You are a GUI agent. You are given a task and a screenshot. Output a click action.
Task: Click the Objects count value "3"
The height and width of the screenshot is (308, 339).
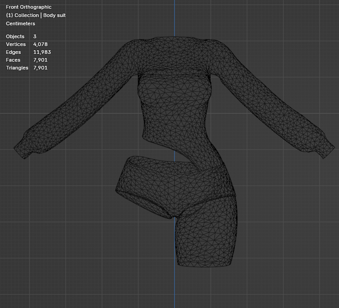click(35, 36)
